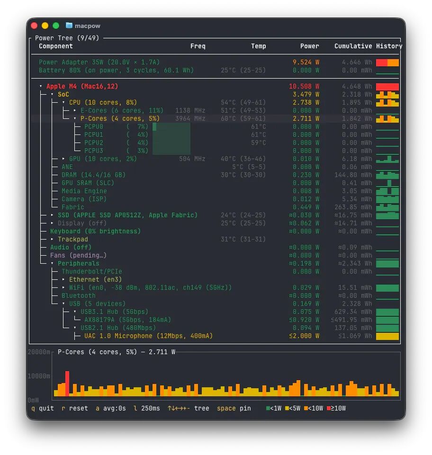432x455 pixels.
Task: Click the 3964 MHz P-Cores frequency
Action: tap(190, 118)
